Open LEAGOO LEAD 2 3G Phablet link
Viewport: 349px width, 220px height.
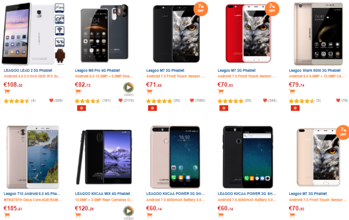[28, 70]
